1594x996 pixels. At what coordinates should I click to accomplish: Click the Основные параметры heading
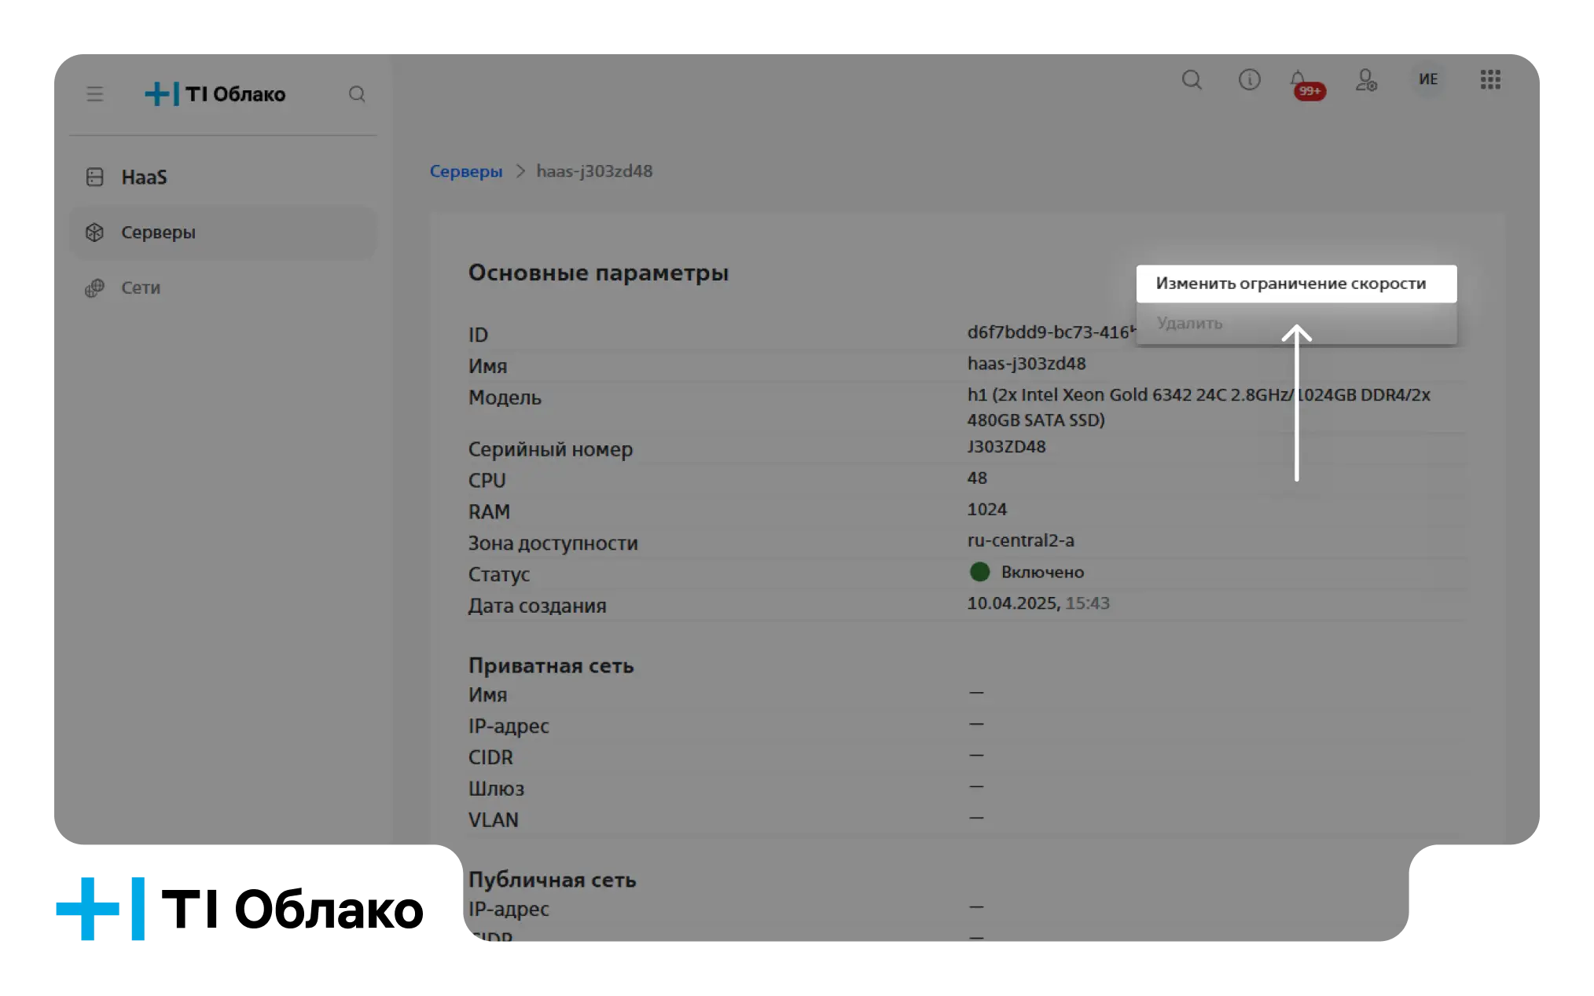(599, 273)
